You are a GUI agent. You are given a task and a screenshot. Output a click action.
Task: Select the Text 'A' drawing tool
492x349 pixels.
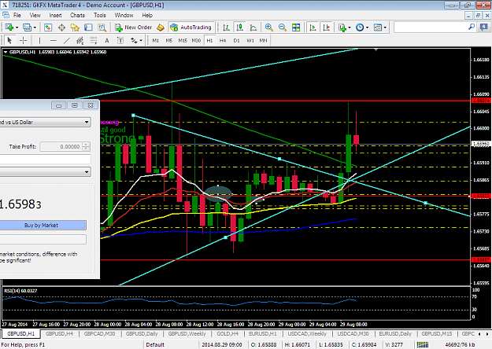[107, 40]
